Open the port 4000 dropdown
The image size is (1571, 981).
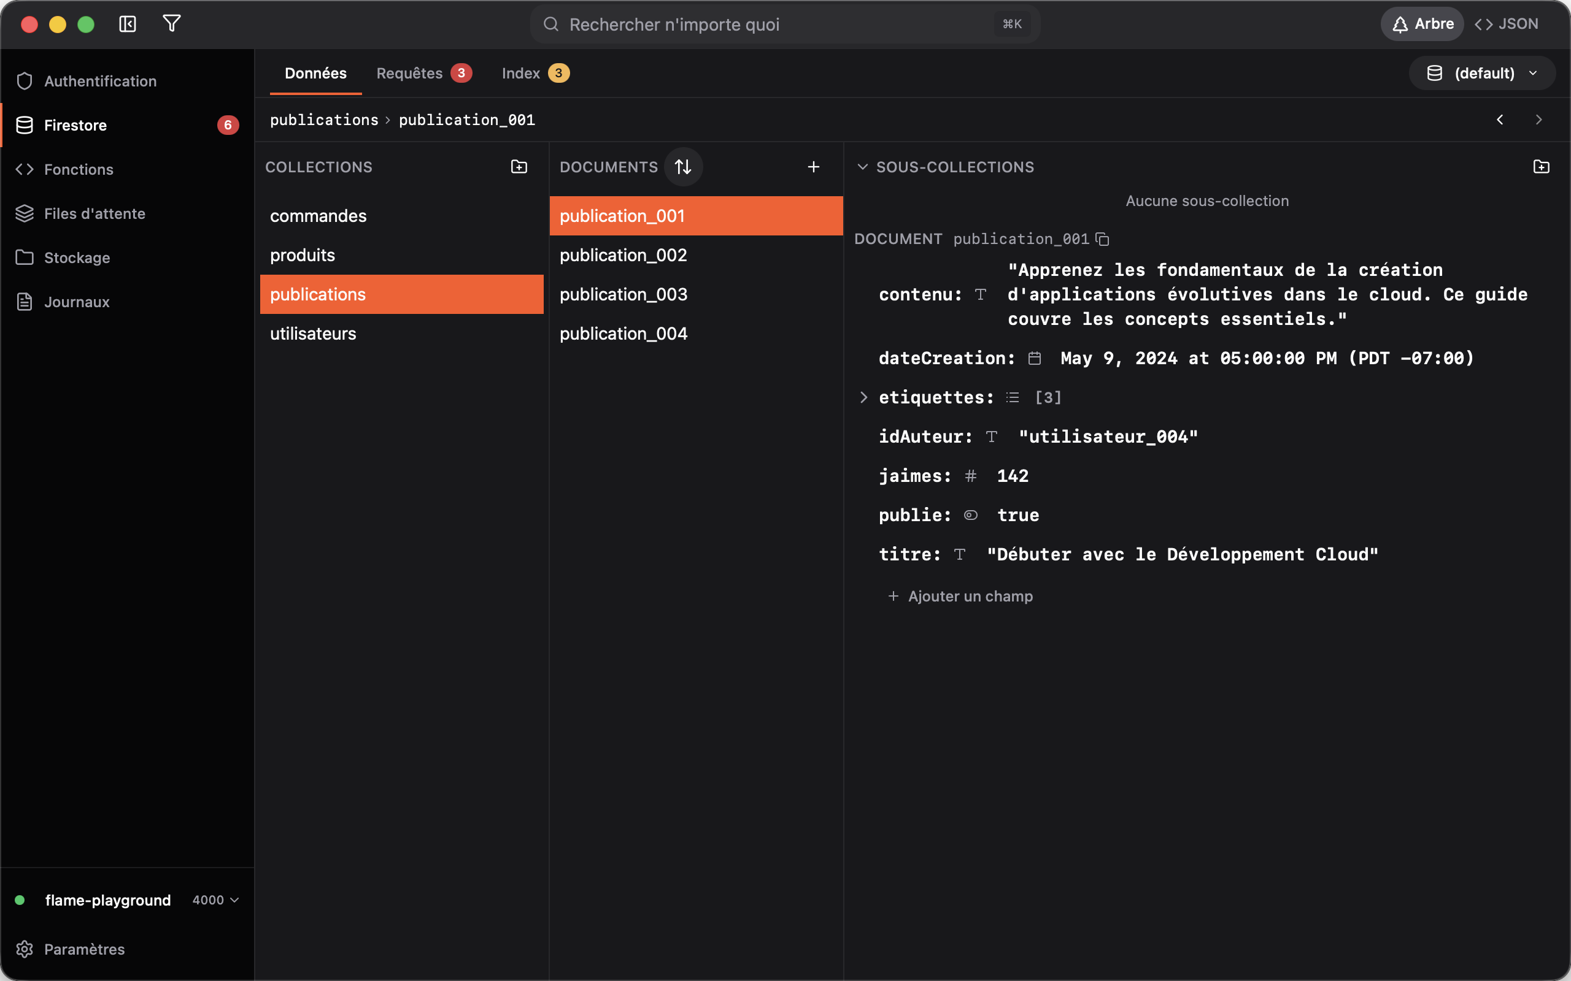pyautogui.click(x=216, y=900)
